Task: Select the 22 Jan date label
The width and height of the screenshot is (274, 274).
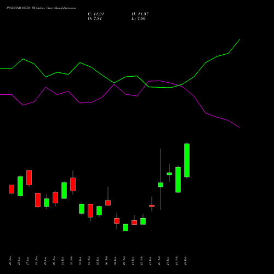Action: click(x=10, y=261)
